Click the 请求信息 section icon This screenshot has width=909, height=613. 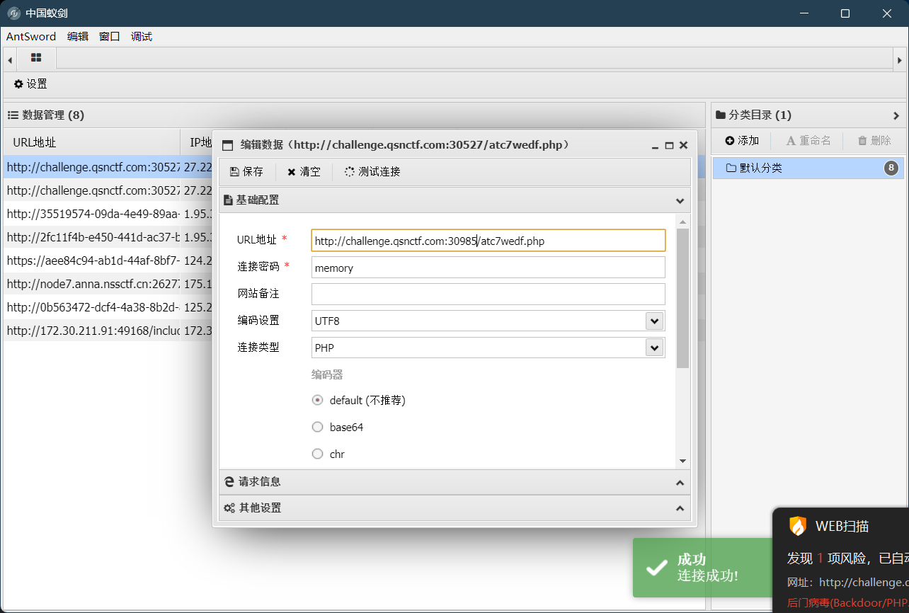tap(229, 482)
